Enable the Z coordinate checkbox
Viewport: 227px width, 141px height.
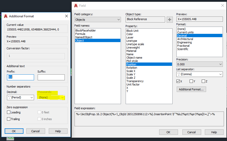(x=203, y=81)
